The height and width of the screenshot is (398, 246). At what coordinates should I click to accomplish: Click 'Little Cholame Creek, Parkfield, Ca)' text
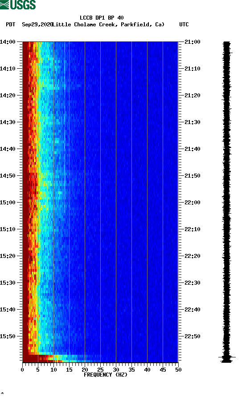tap(108, 25)
